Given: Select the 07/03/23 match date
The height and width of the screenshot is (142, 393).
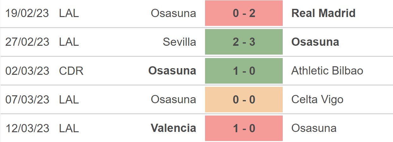Looking at the screenshot, I should (27, 100).
